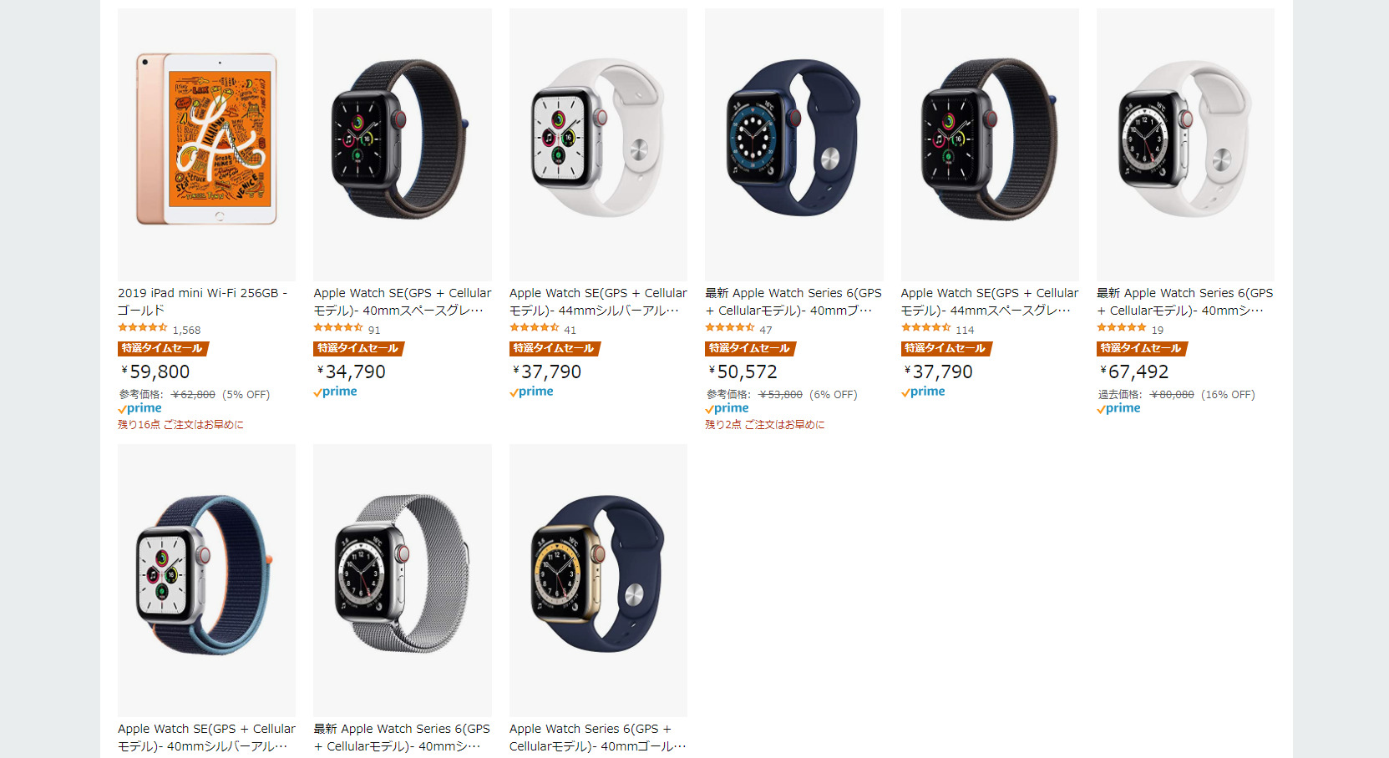Click the five-star rating with 19 reviews
This screenshot has width=1389, height=758.
coord(1122,328)
